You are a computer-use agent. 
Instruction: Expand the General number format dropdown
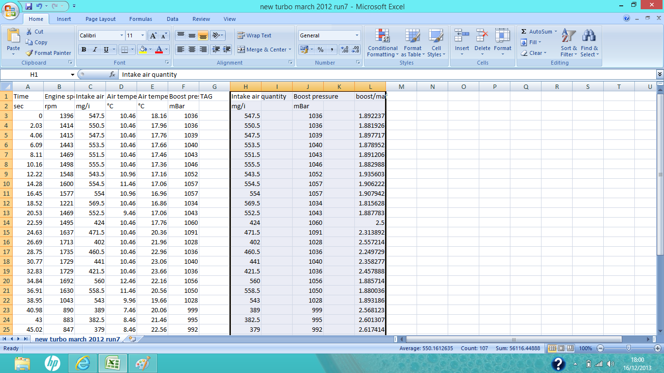pyautogui.click(x=357, y=35)
